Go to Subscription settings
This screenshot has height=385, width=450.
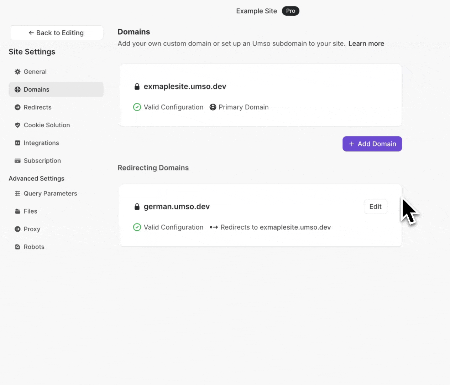(x=42, y=161)
